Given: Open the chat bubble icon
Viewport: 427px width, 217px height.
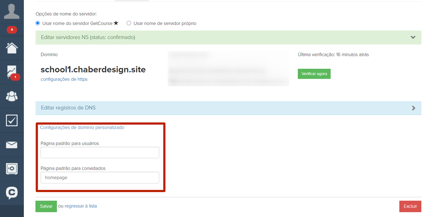Looking at the screenshot, I should click(12, 193).
